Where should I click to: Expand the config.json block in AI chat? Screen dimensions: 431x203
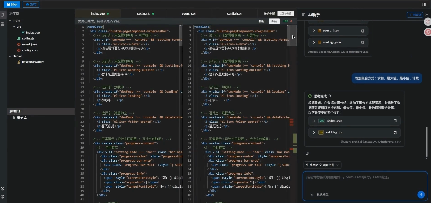coord(314,42)
